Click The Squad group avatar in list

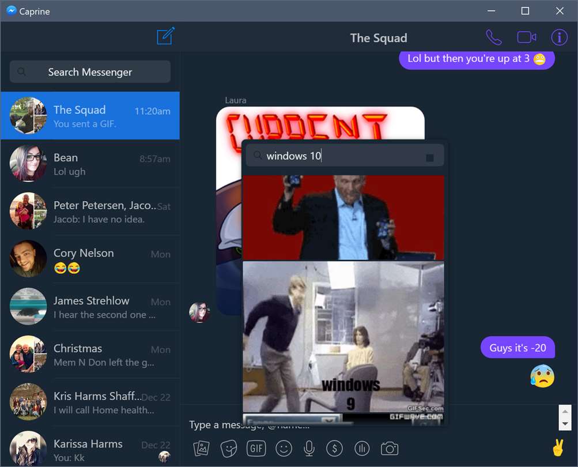(28, 115)
